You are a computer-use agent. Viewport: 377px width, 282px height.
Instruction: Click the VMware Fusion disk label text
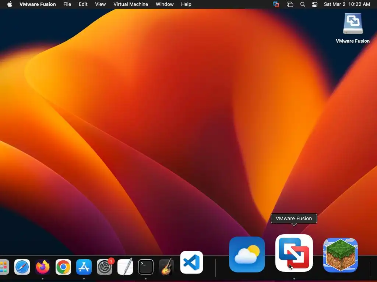tap(353, 41)
